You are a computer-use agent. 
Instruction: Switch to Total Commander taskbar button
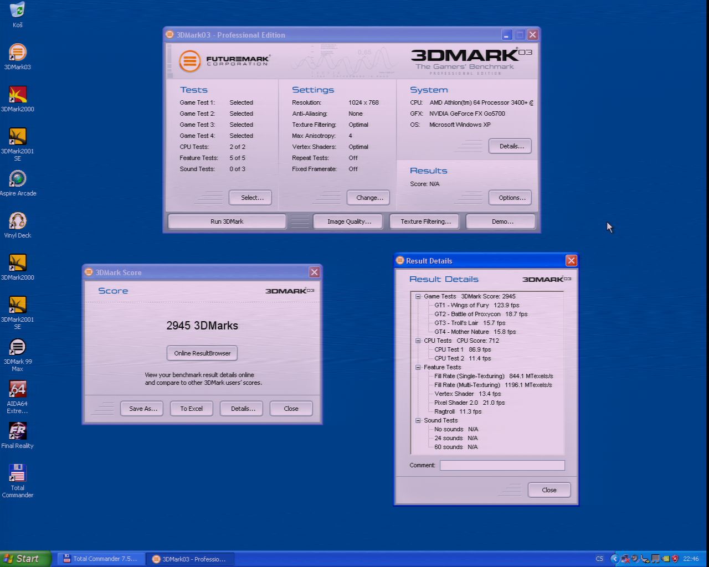[101, 559]
